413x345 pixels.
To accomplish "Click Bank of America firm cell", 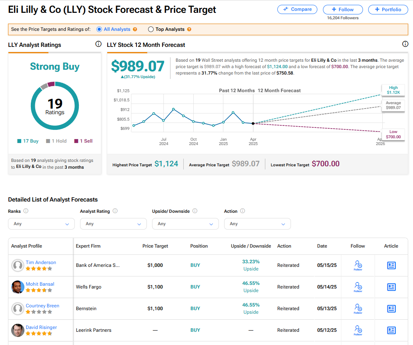I will click(x=98, y=265).
